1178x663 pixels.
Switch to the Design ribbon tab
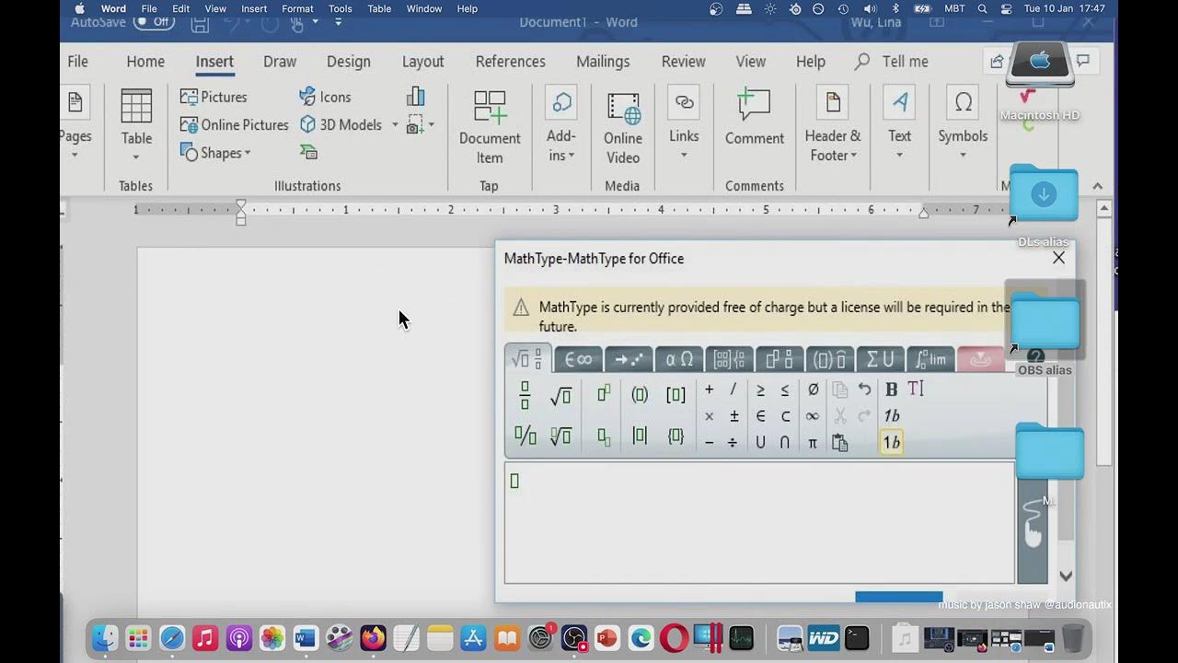coord(349,62)
